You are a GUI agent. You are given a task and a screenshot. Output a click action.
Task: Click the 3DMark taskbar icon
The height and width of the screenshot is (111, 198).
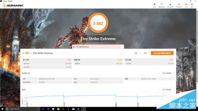pos(83,109)
